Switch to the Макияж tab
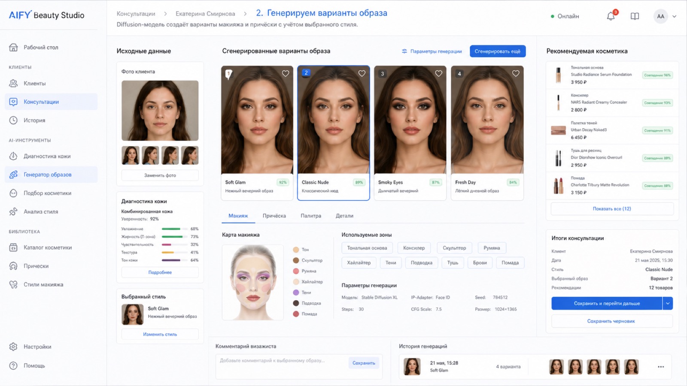687x386 pixels. click(238, 216)
